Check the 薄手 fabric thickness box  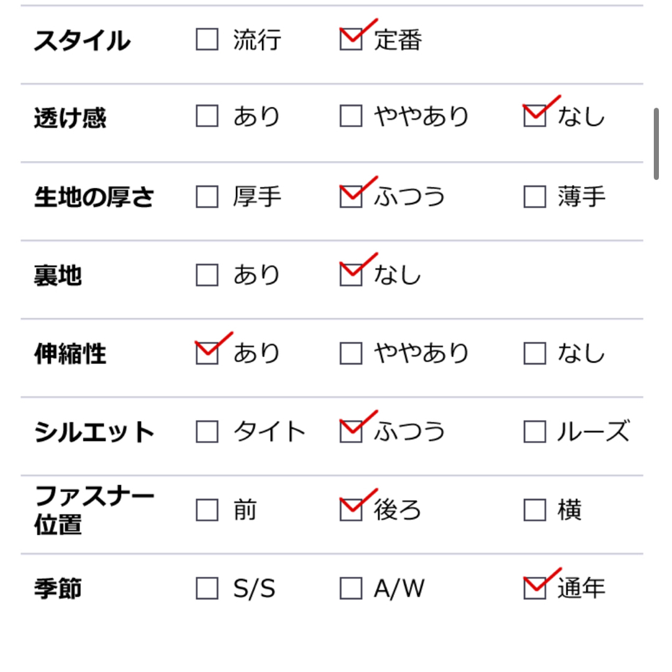click(x=535, y=197)
